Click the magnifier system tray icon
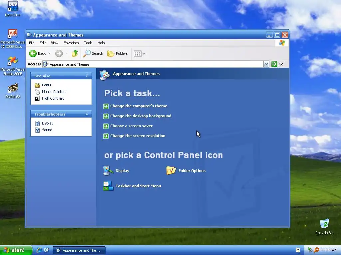Viewport: 341px width, 255px height. coord(316,250)
